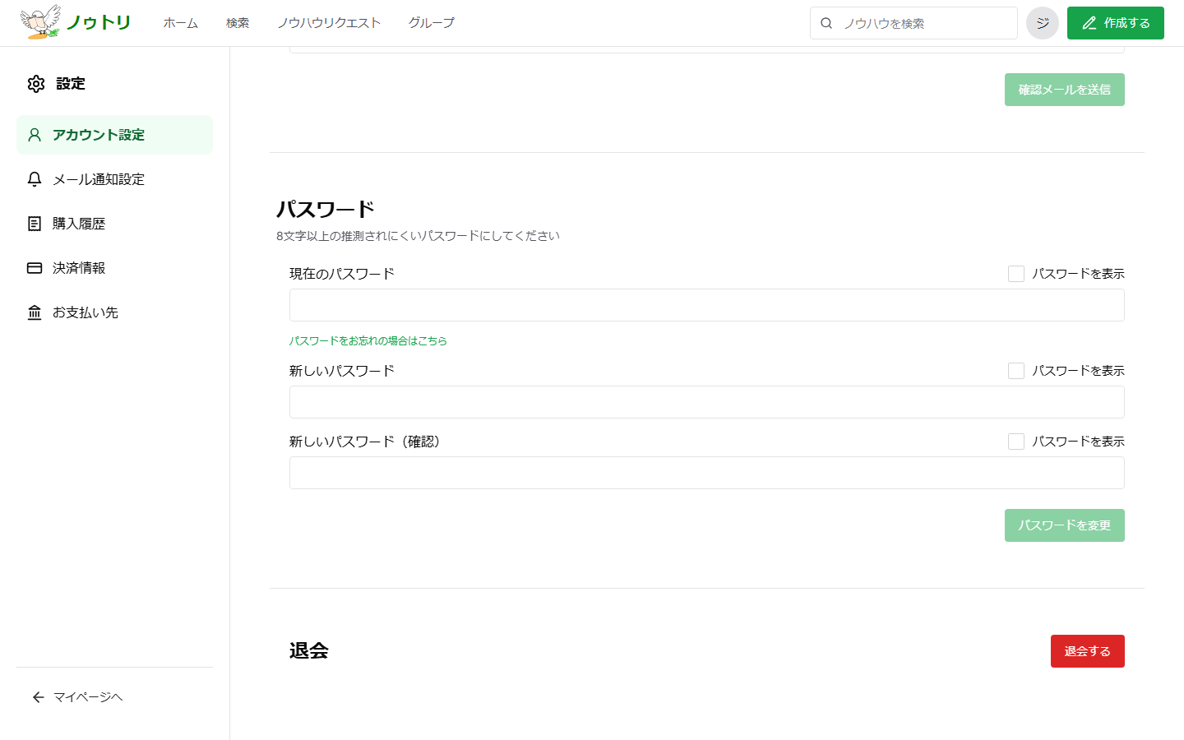Go back via マイページへ link

click(77, 697)
